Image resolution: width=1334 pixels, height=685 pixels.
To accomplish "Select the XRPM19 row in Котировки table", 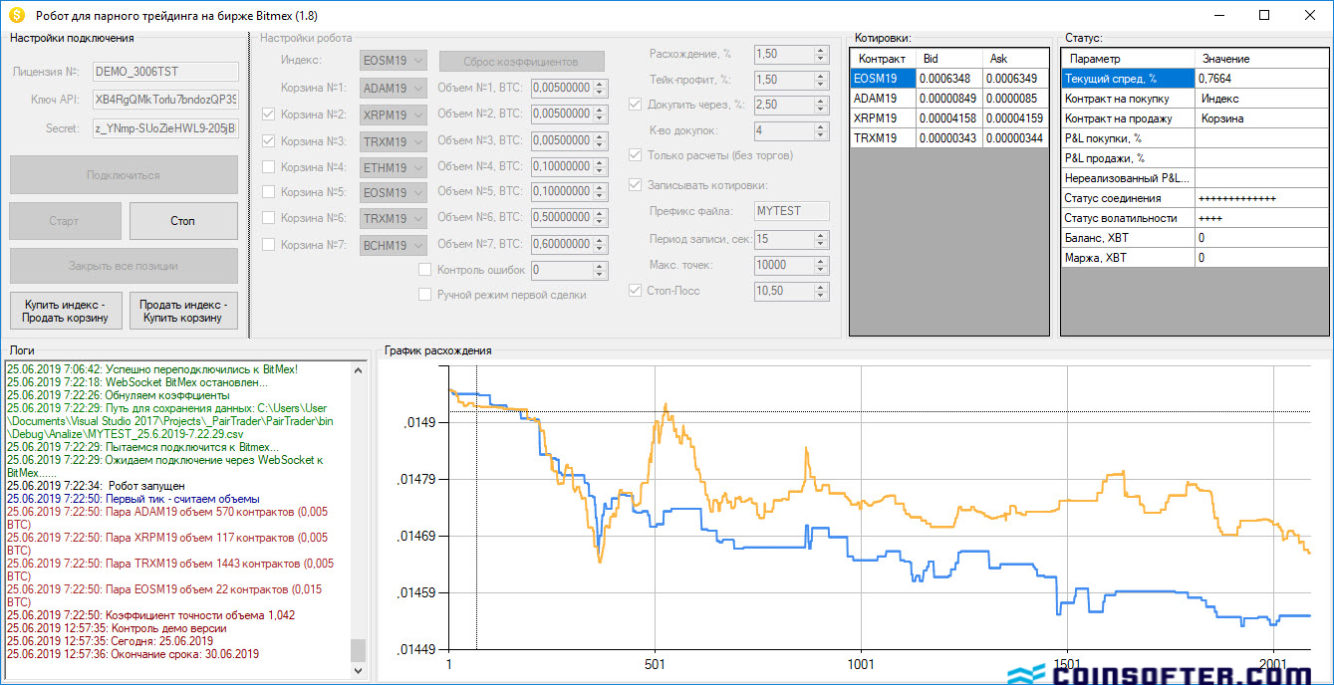I will coord(949,118).
